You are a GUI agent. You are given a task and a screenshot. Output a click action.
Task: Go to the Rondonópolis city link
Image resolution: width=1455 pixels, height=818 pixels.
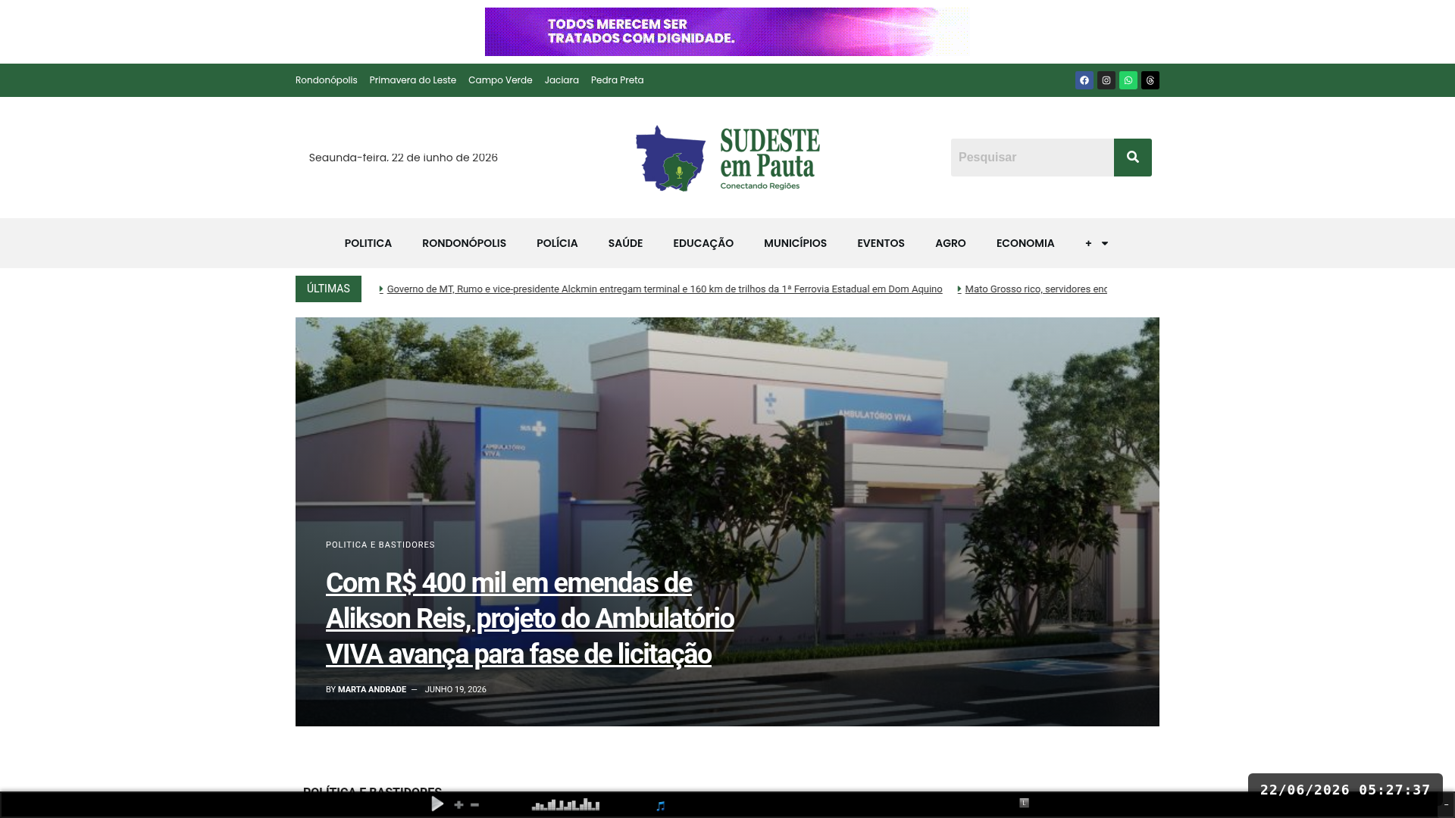click(327, 80)
